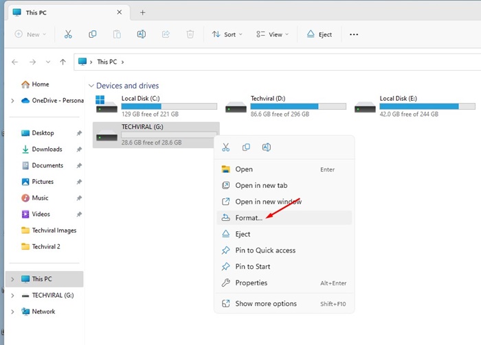Click the Cut icon in the context menu

pos(226,147)
